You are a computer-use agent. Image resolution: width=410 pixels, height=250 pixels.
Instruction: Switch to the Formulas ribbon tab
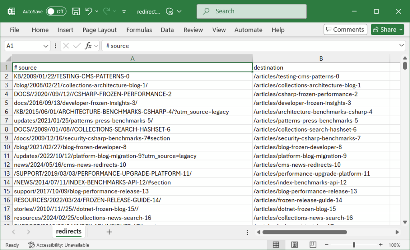[x=139, y=30]
